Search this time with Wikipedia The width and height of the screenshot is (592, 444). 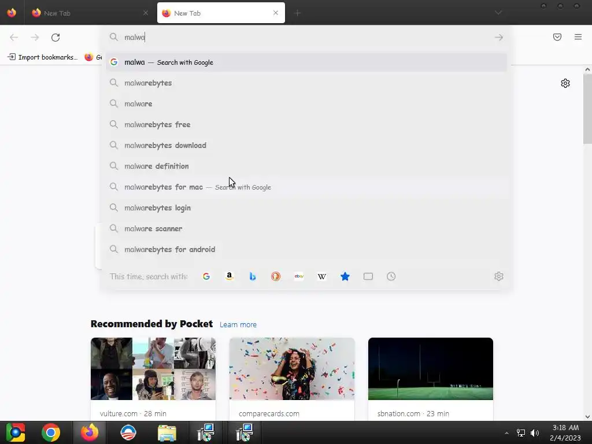tap(322, 276)
